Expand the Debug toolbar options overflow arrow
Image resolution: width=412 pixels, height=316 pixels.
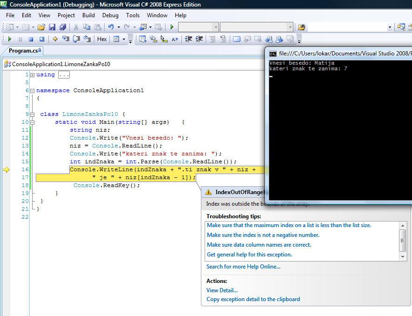[x=130, y=40]
